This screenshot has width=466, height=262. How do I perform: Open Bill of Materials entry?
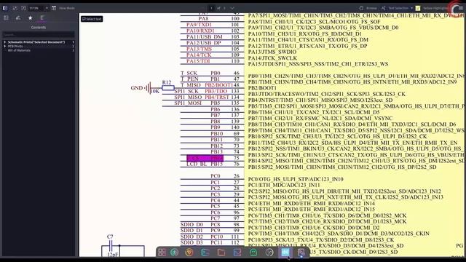pyautogui.click(x=19, y=50)
